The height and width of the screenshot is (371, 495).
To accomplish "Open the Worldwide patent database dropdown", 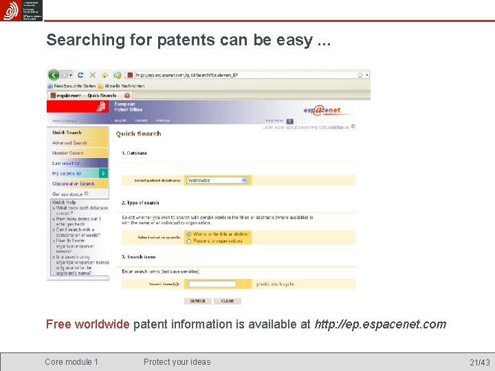I will coord(217,180).
